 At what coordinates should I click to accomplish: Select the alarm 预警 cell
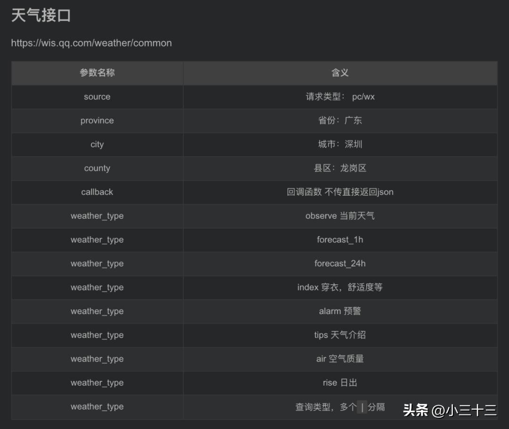coord(339,311)
